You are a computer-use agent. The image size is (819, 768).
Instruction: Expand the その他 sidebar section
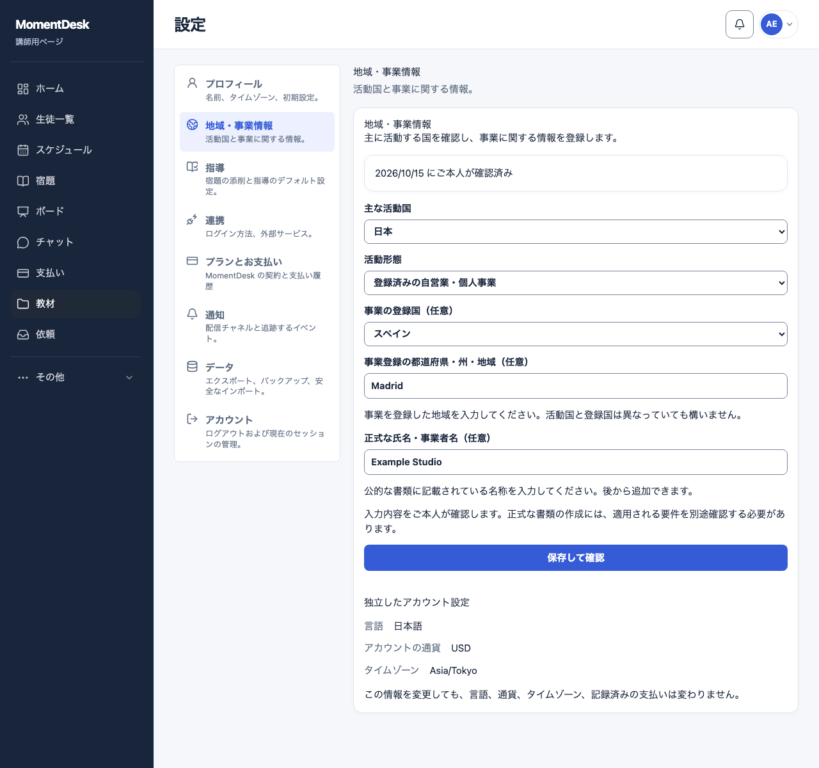(76, 378)
